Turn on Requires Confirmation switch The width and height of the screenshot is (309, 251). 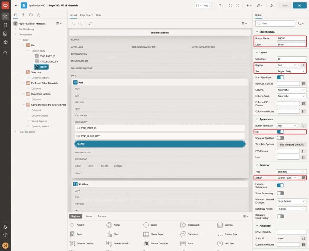280,216
